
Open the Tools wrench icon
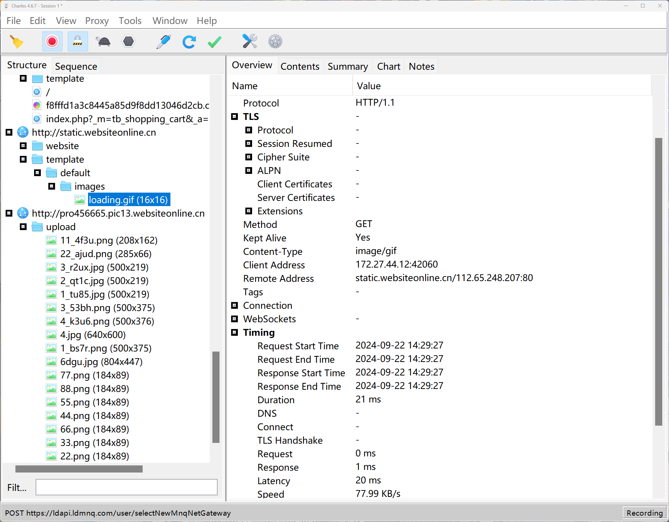(x=249, y=42)
